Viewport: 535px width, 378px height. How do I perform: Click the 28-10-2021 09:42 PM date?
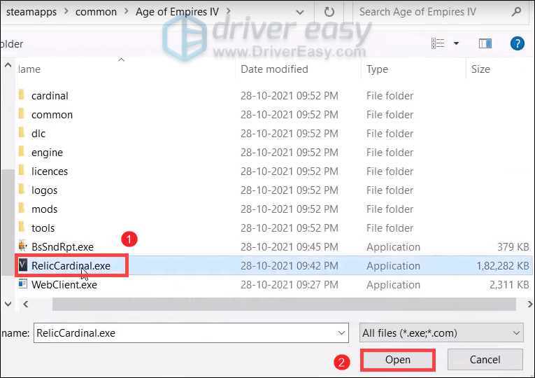[290, 266]
